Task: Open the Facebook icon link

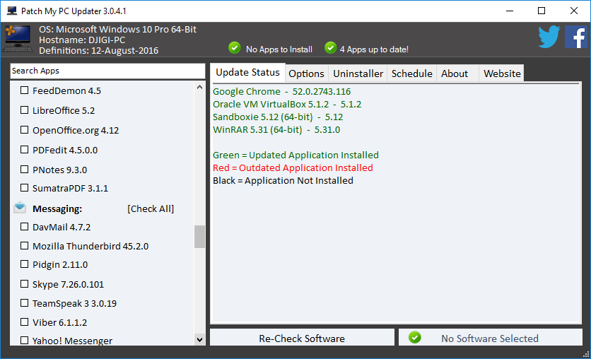Action: (576, 37)
